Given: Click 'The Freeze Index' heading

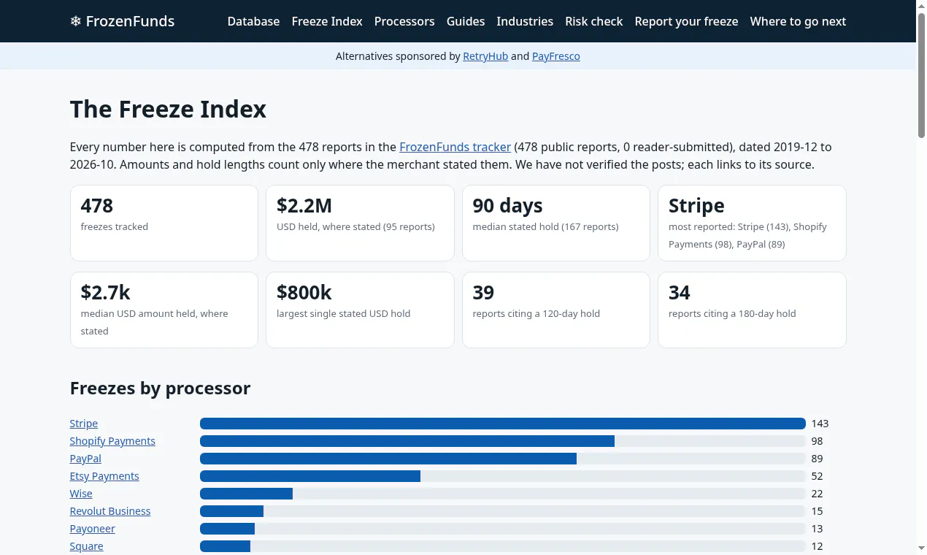Looking at the screenshot, I should 168,110.
